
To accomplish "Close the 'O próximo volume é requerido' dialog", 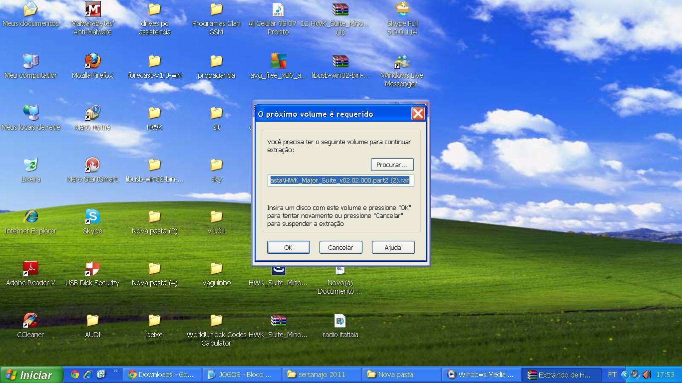I will 418,114.
